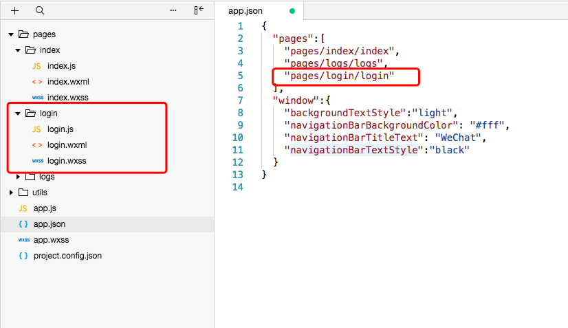This screenshot has width=568, height=328.
Task: Place cursor on "pages/logs/logs" text
Action: [x=334, y=63]
